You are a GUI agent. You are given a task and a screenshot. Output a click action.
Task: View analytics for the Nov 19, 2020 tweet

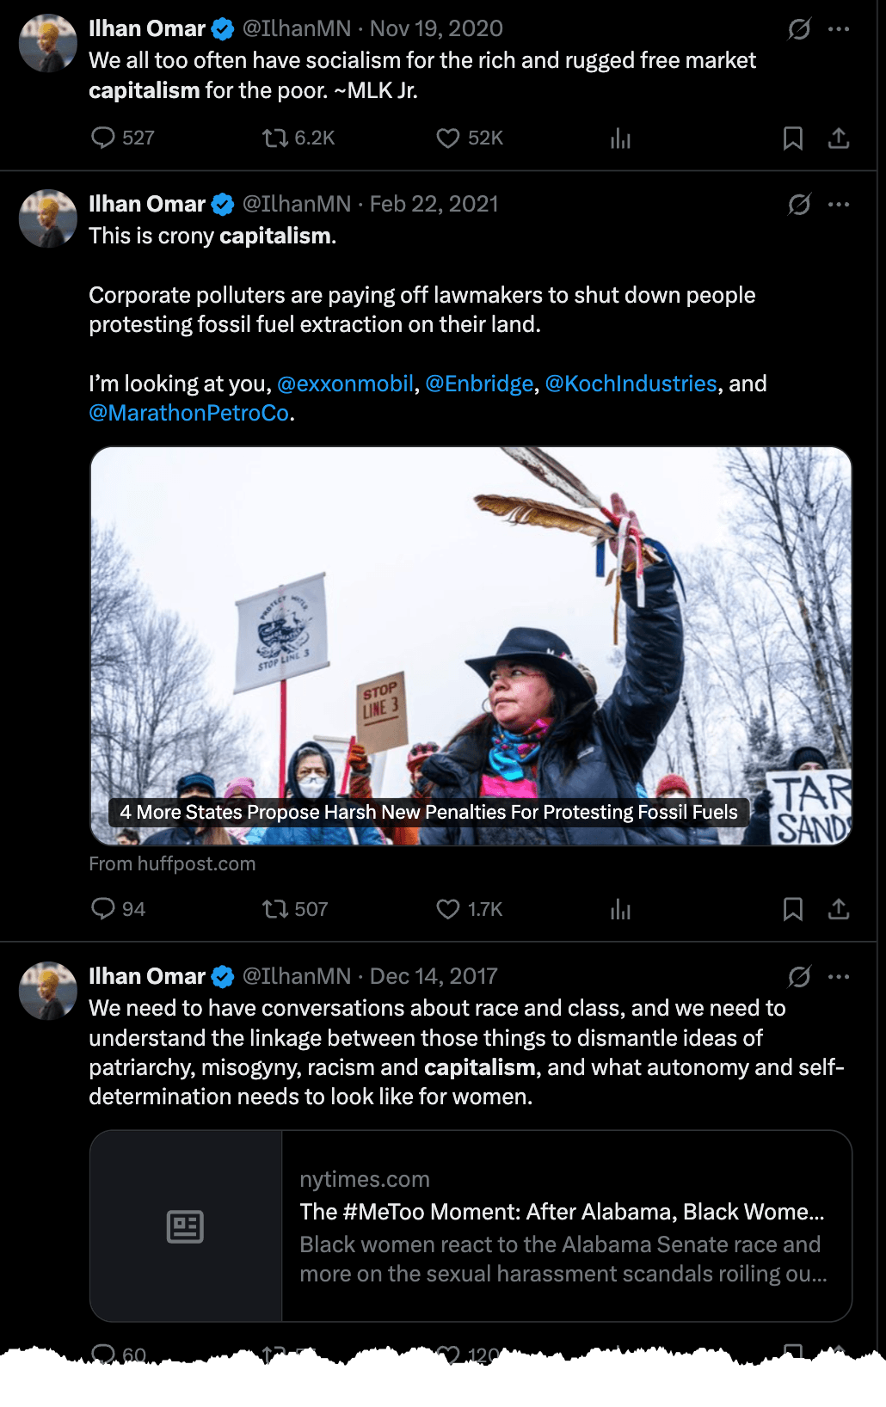tap(620, 138)
